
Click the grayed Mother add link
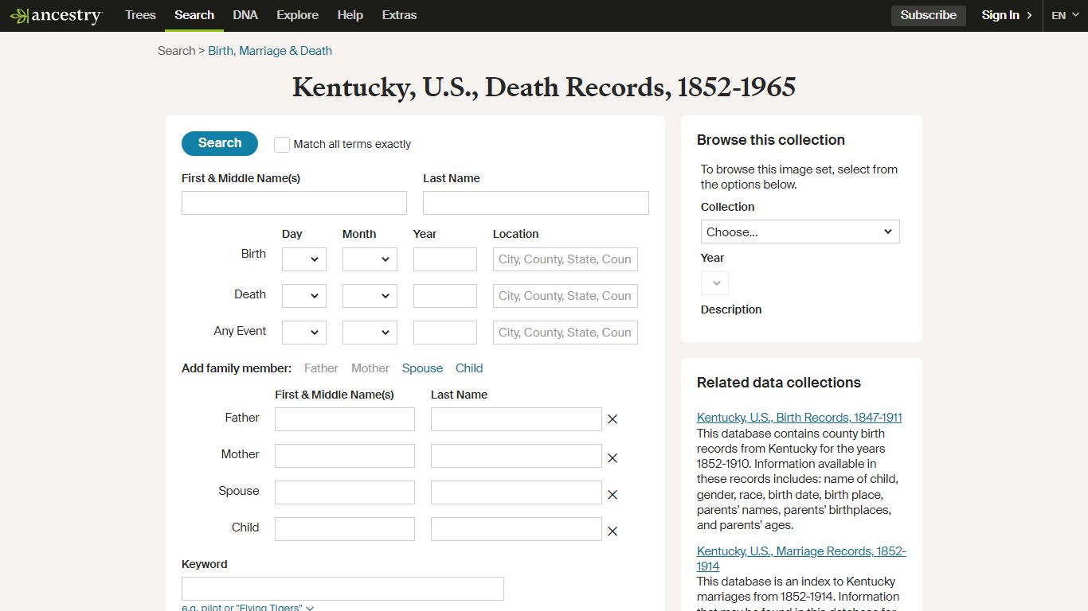click(x=370, y=368)
